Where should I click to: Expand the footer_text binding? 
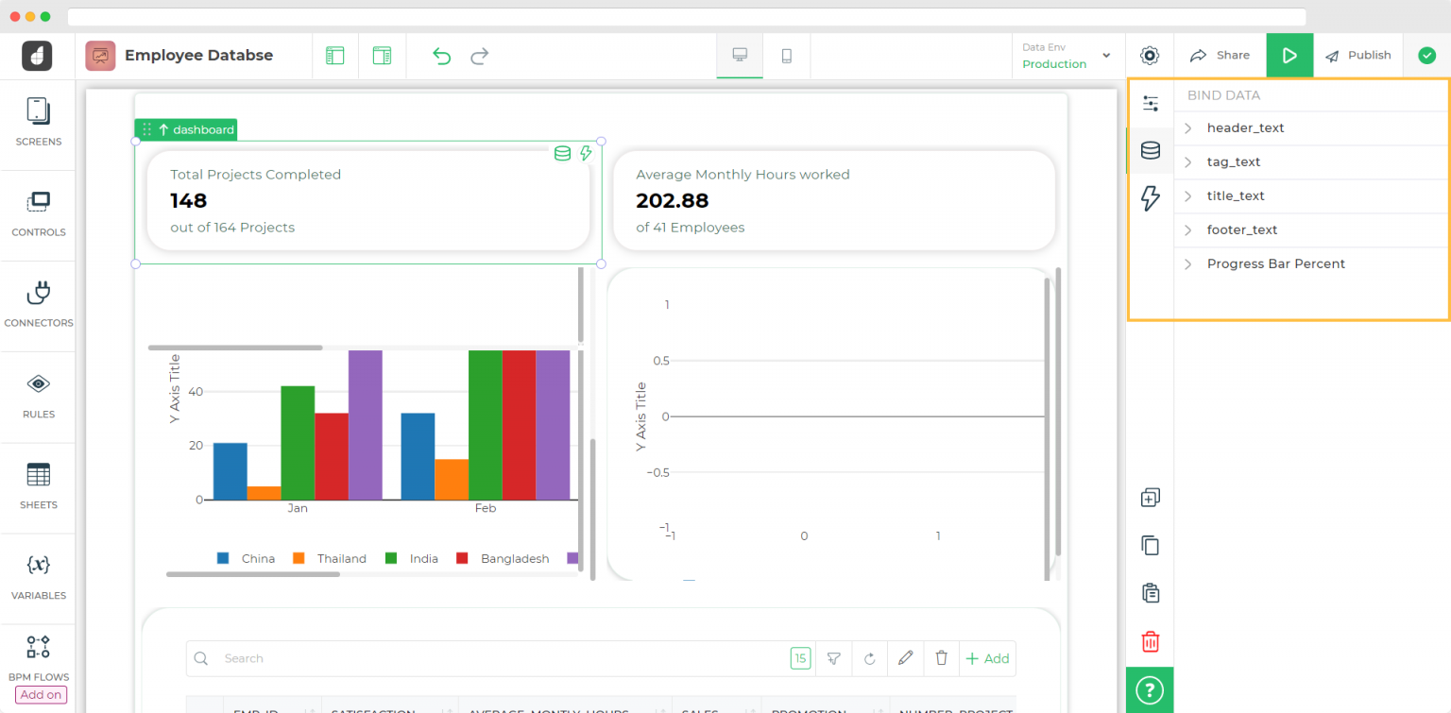pos(1187,229)
